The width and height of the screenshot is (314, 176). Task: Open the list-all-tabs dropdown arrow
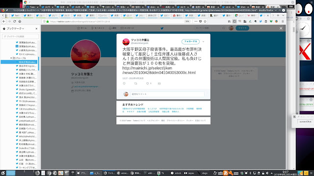coord(283,15)
